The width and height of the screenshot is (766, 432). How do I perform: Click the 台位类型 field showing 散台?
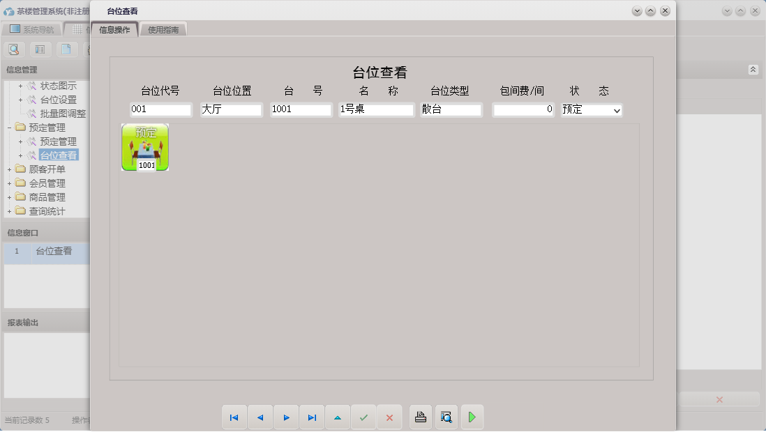[451, 109]
